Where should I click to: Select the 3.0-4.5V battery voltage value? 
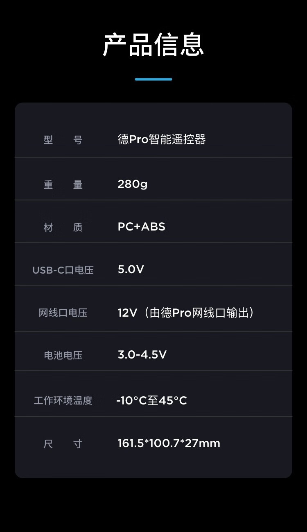(x=142, y=355)
